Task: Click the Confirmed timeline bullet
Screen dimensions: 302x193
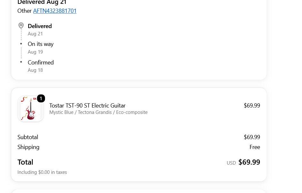Action: (x=21, y=62)
